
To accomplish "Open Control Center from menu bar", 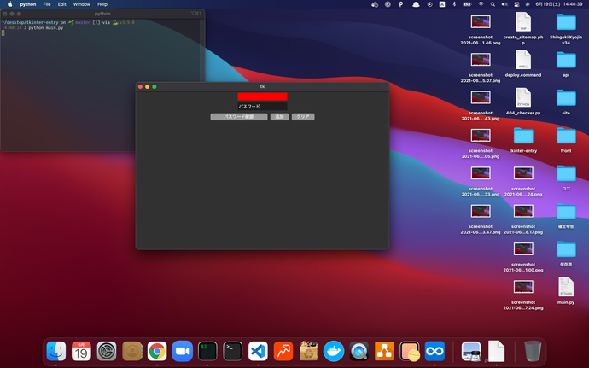I will 516,4.
